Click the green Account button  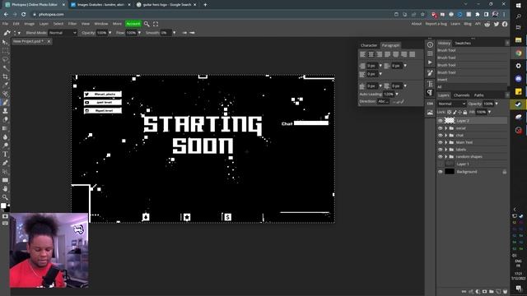click(x=133, y=24)
